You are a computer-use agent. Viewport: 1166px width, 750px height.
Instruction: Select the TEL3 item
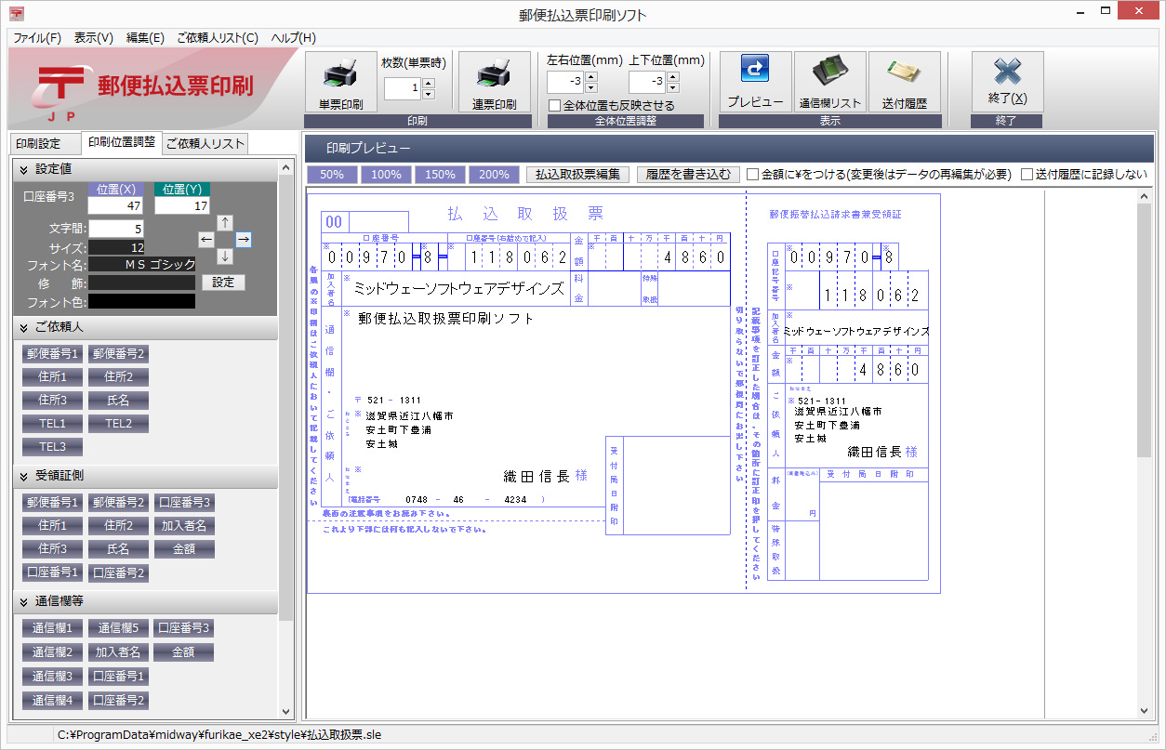point(53,447)
